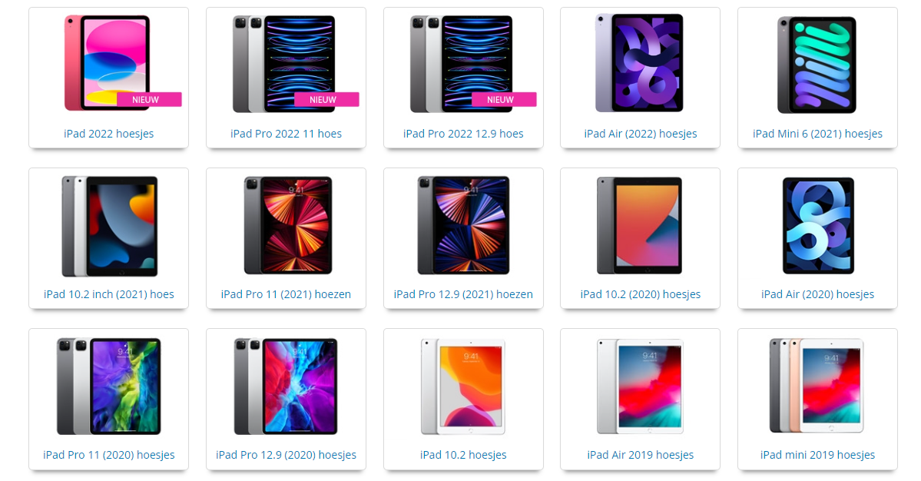
Task: Click the NIEUW badge on iPad Pro 12.9
Action: (503, 100)
